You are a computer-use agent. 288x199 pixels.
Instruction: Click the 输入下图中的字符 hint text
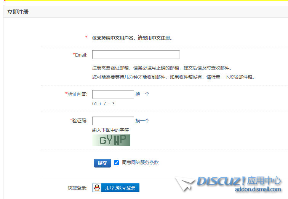click(x=110, y=130)
